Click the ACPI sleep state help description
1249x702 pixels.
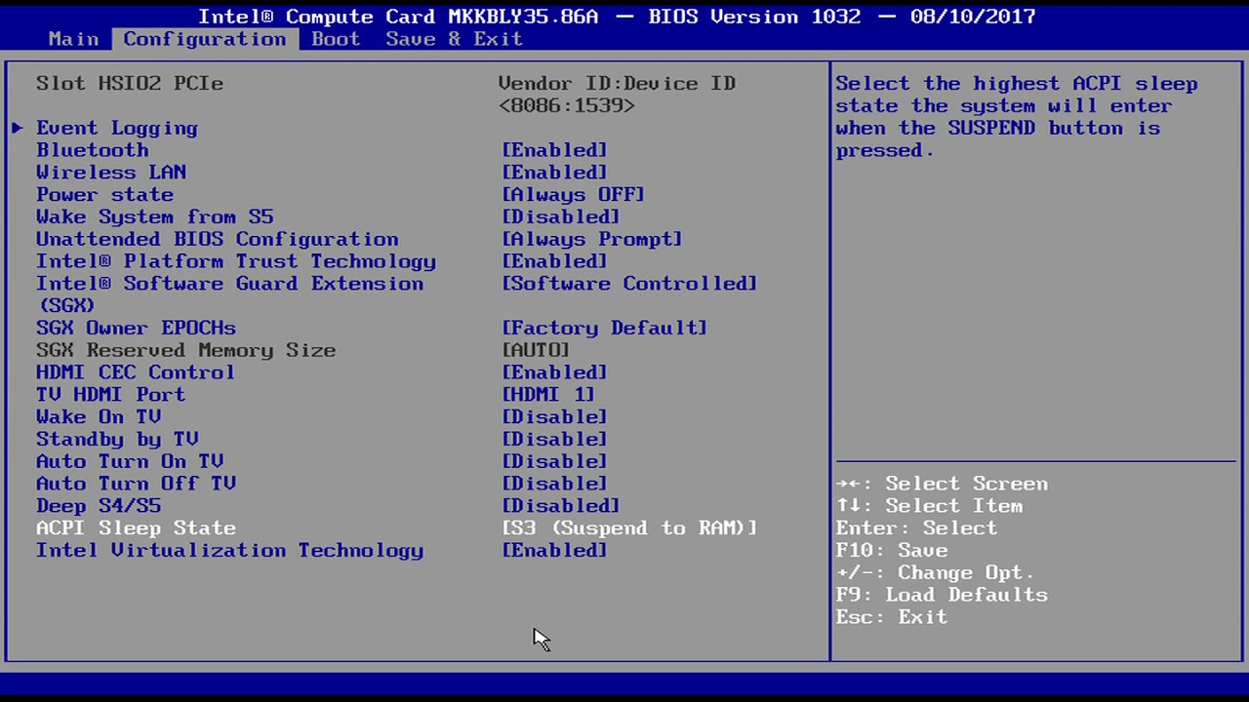(1016, 117)
